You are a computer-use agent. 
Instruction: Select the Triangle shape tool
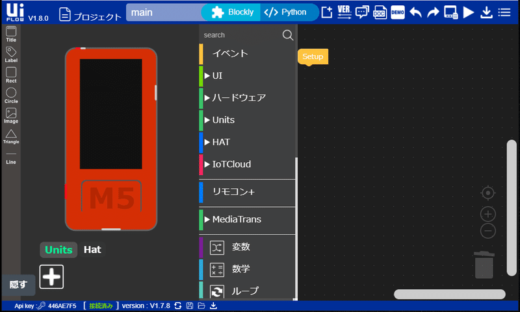click(11, 136)
